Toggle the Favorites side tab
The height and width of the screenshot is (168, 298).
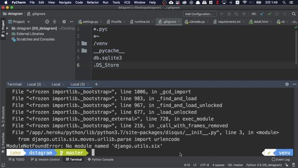click(3, 143)
